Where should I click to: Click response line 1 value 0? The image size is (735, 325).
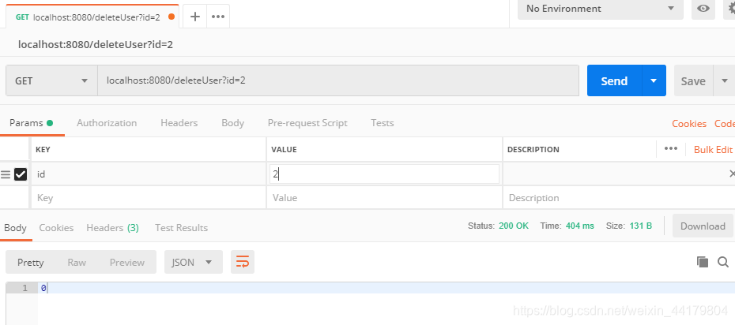click(43, 288)
